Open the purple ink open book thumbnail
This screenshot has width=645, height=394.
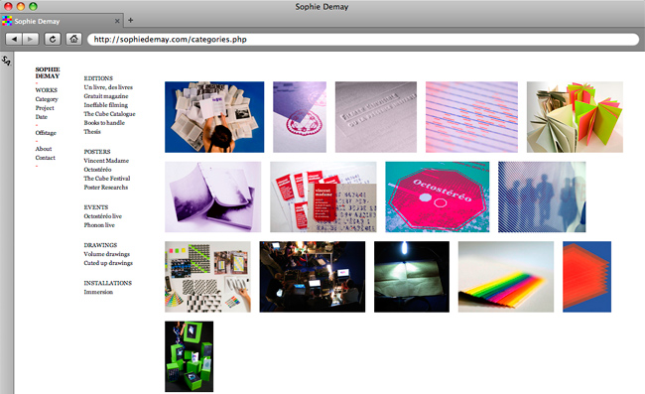tap(212, 197)
